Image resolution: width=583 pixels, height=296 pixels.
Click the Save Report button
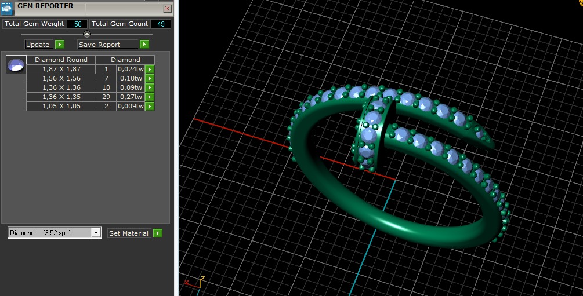(x=108, y=44)
